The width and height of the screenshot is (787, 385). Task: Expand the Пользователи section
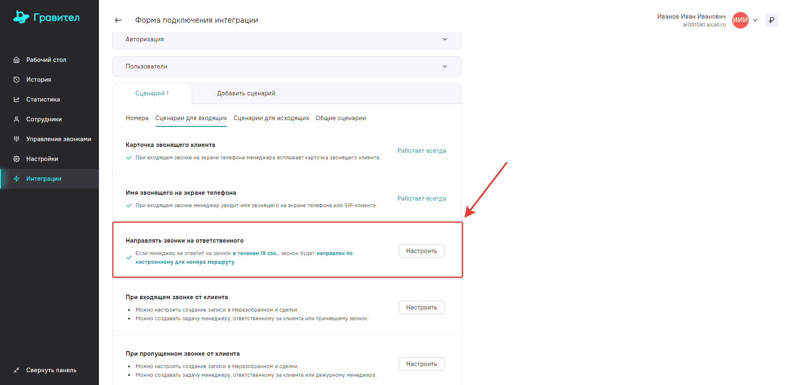click(x=287, y=66)
